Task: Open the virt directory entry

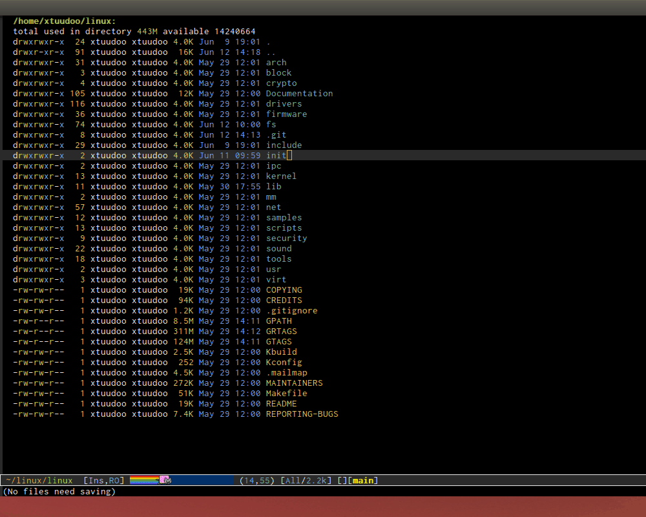Action: tap(276, 280)
